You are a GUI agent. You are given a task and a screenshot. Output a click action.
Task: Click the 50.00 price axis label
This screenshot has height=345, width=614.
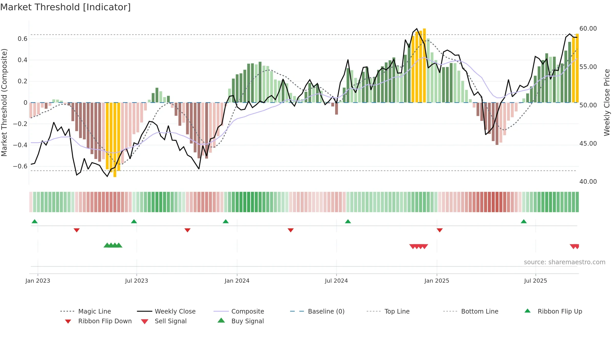pos(588,105)
